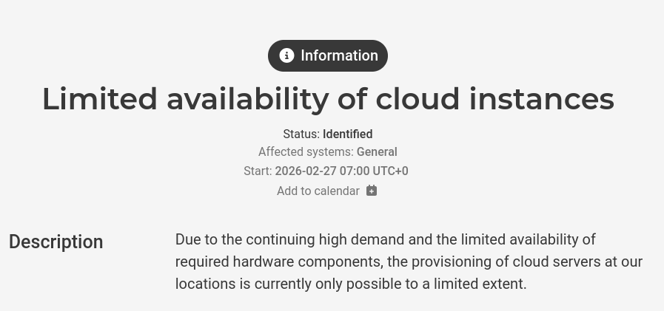Image resolution: width=664 pixels, height=311 pixels.
Task: Click the 'UTC+0' timezone text
Action: pos(390,171)
